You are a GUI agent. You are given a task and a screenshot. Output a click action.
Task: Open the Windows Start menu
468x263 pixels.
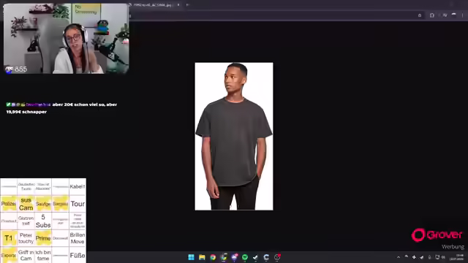point(192,257)
